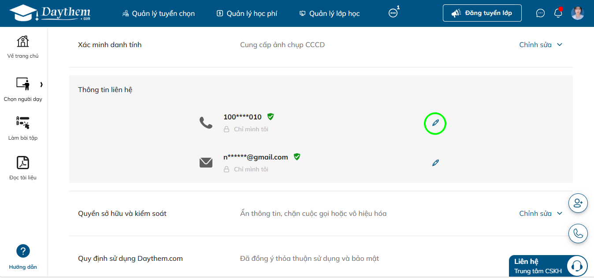Click Đăng tuyển lớp button
Image resolution: width=594 pixels, height=278 pixels.
pos(482,13)
